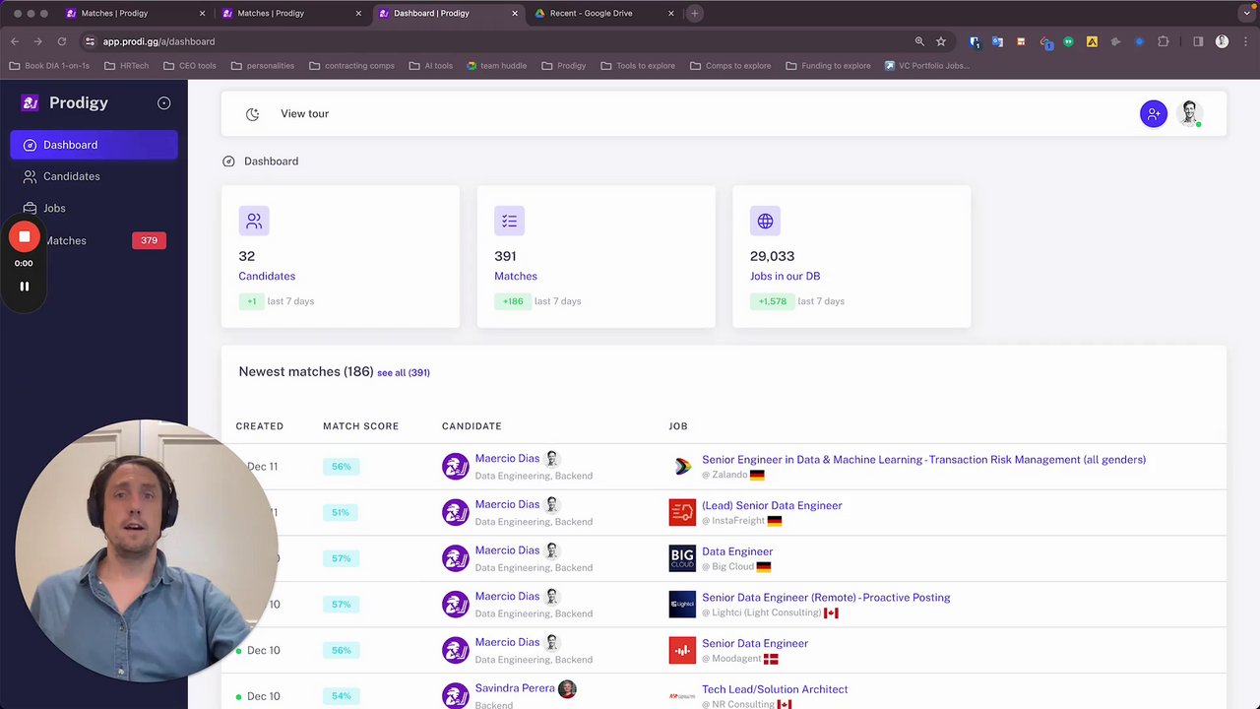This screenshot has width=1260, height=709.
Task: Click the CREATED column header
Action: click(x=260, y=426)
